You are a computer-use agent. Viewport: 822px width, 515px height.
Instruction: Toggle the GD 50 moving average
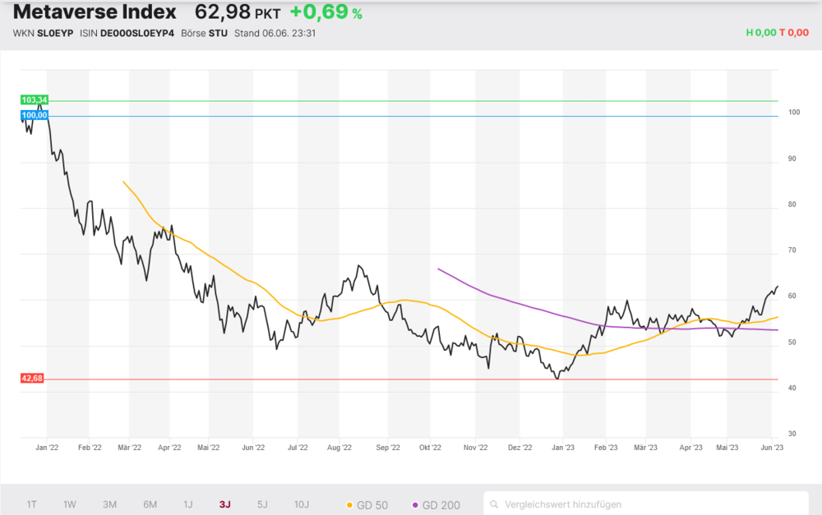click(367, 505)
